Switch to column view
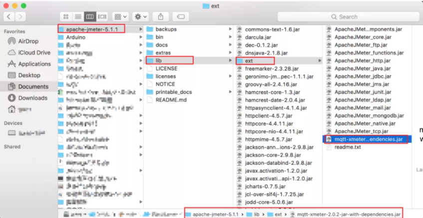This screenshot has width=423, height=218. 90,16
